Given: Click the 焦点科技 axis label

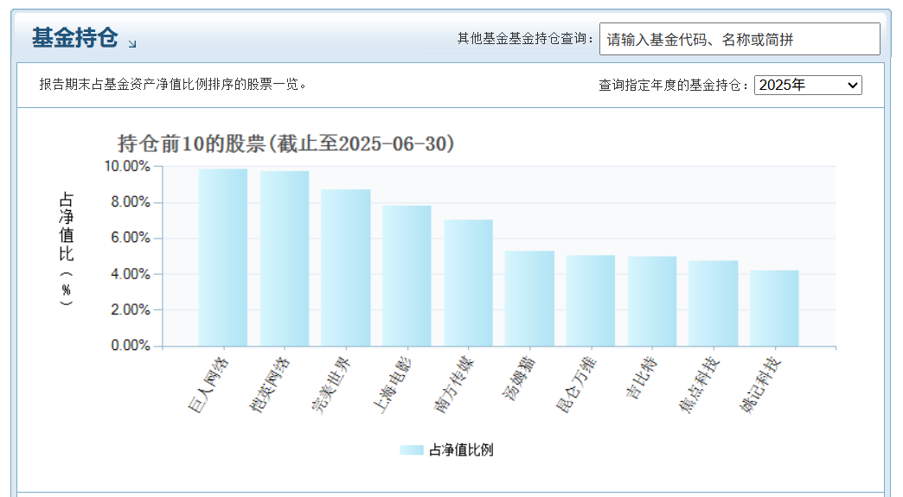Looking at the screenshot, I should click(x=699, y=385).
